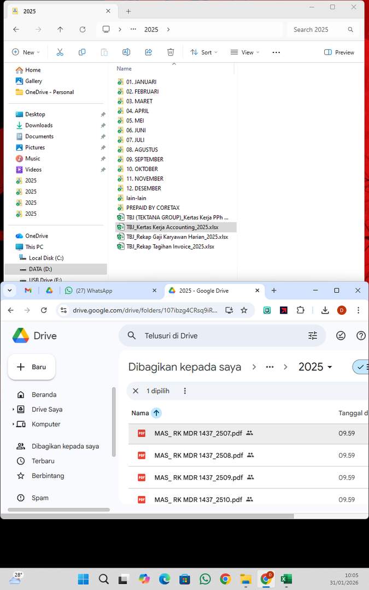Viewport: 369px width, 590px height.
Task: Open more actions menu beside 1 dipilih
Action: [185, 391]
